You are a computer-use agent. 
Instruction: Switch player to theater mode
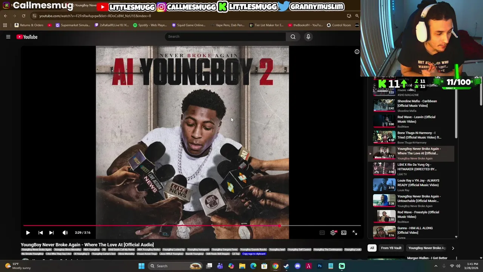(x=344, y=233)
